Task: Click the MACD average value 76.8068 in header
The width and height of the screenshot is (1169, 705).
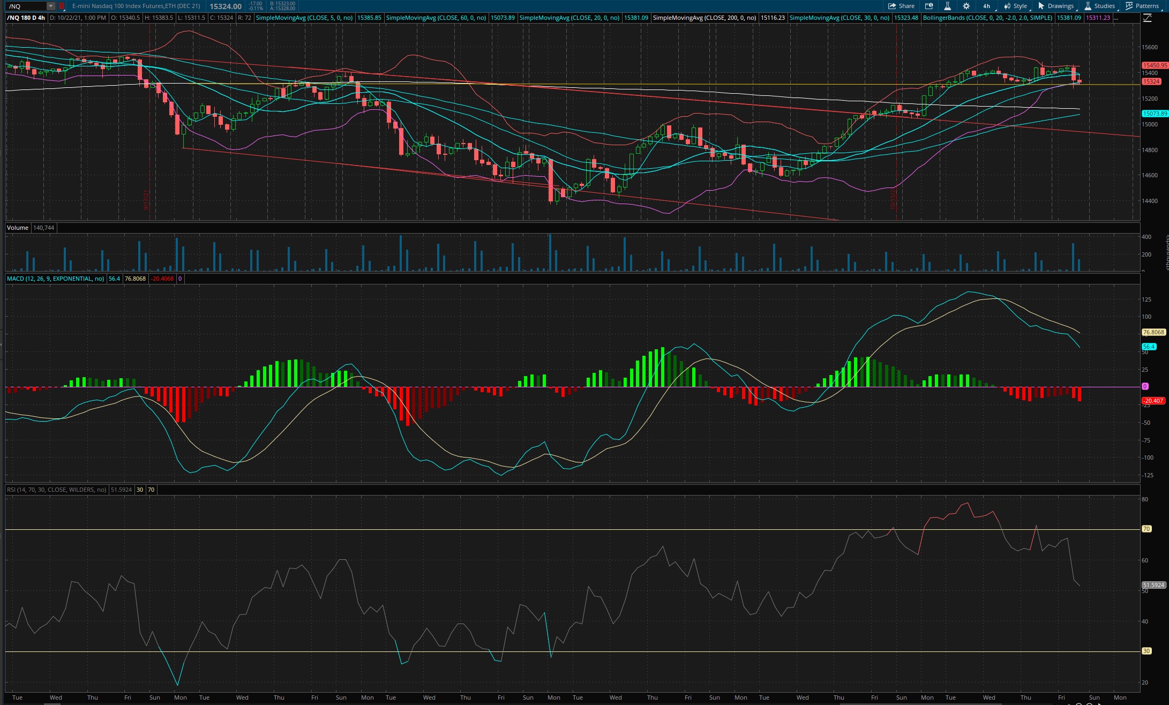Action: 135,279
